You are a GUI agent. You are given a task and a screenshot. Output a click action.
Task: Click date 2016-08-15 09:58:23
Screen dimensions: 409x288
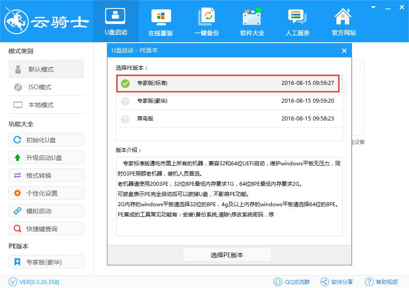click(308, 118)
